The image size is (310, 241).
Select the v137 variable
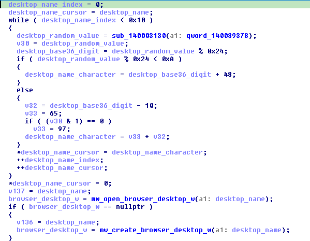17,191
